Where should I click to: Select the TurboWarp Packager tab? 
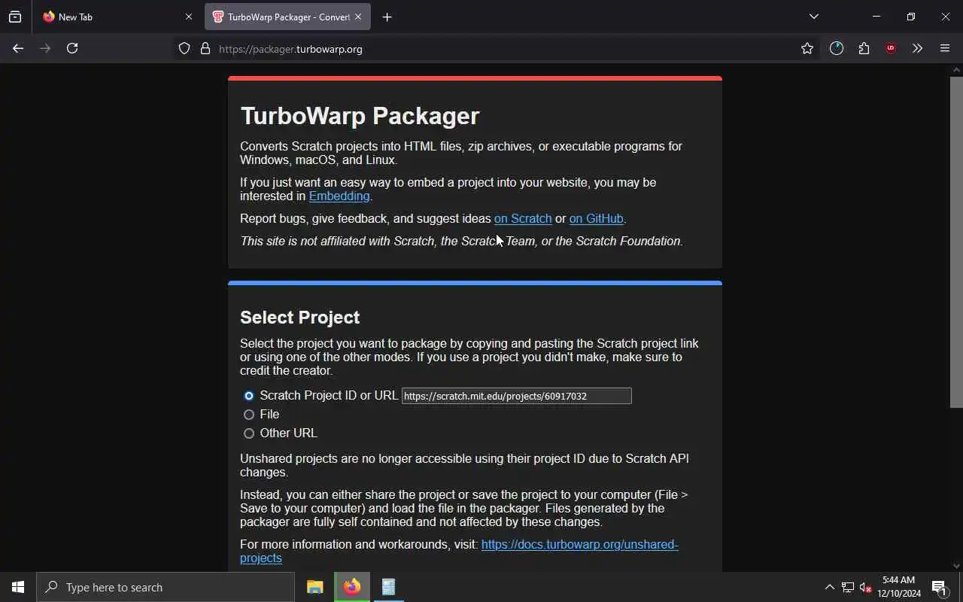tap(287, 17)
